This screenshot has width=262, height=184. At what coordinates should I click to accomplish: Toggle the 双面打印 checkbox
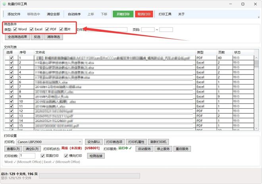tap(42, 156)
